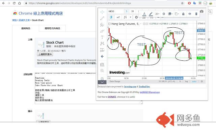Go back in the browser
Viewport: 216px width, 135px height.
4,3
